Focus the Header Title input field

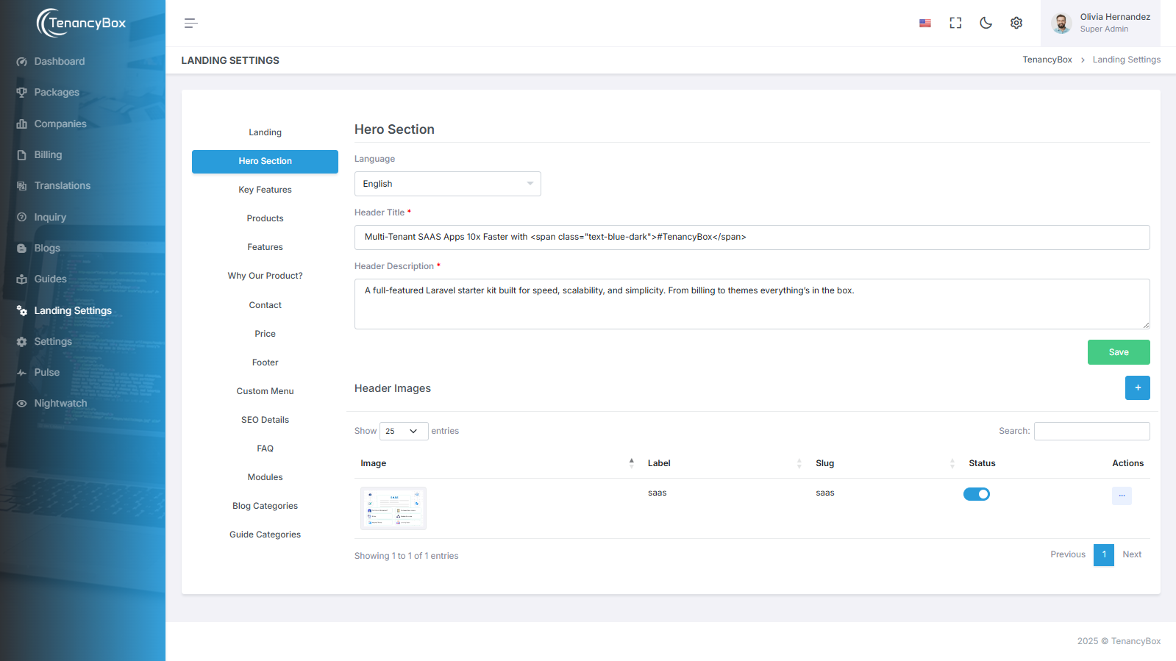tap(752, 237)
